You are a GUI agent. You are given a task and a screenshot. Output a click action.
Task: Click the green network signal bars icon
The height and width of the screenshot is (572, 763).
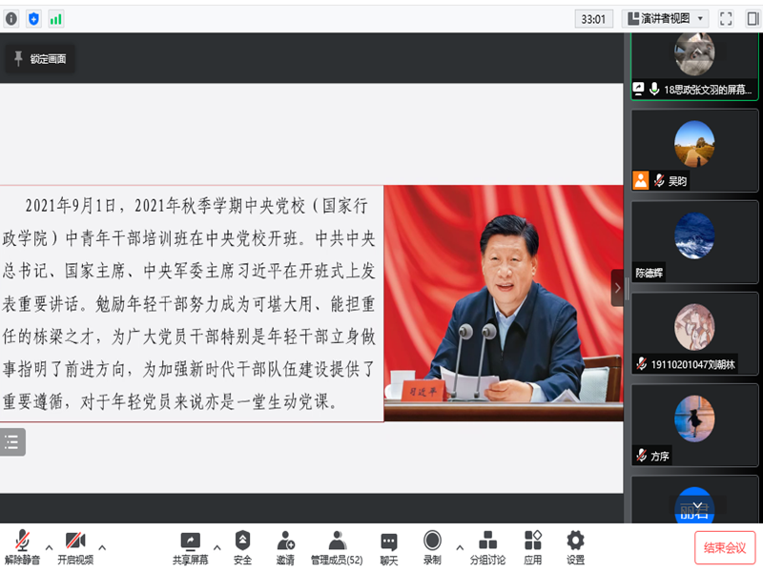click(56, 18)
